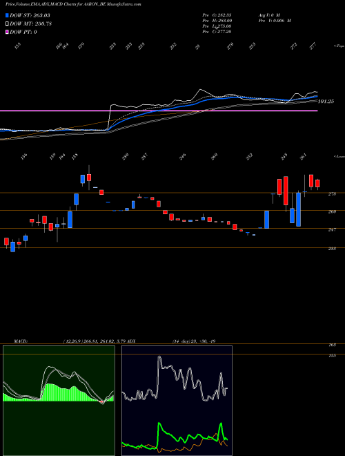
Task: Click the magenta DOW PT legend swatch
Action: pyautogui.click(x=7, y=32)
